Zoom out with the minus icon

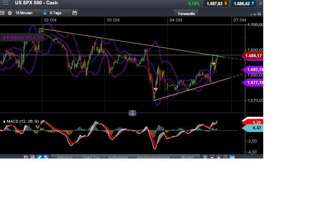click(212, 157)
